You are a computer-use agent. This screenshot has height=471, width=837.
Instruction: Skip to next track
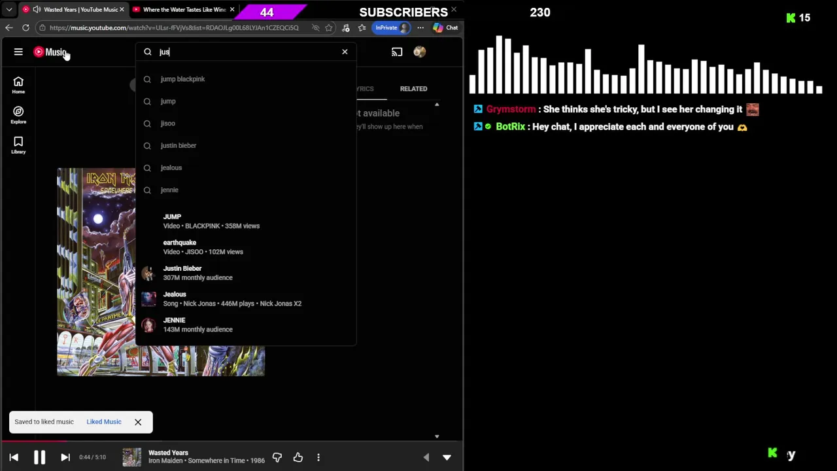(65, 457)
